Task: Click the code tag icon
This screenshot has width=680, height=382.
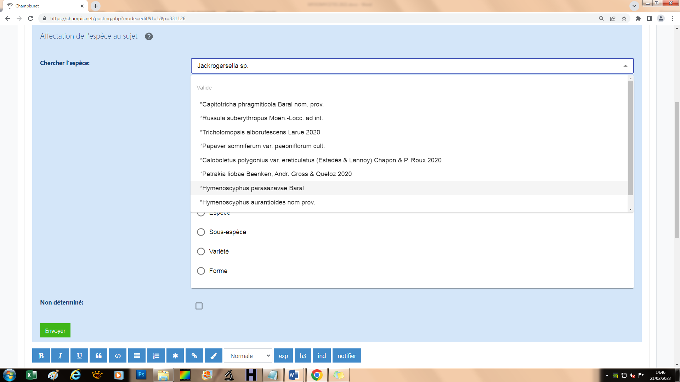Action: [118, 356]
